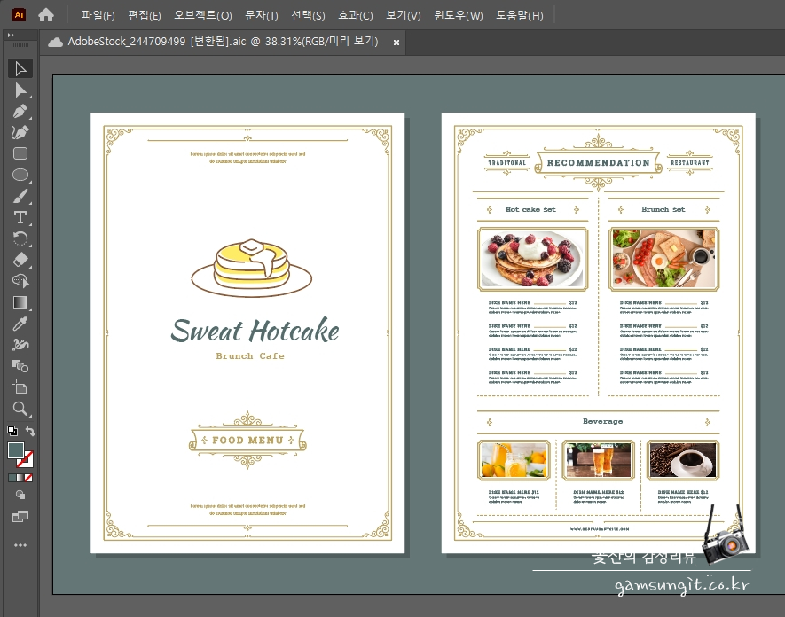Select the Ellipse tool
Screen dimensions: 785x617
click(x=20, y=175)
